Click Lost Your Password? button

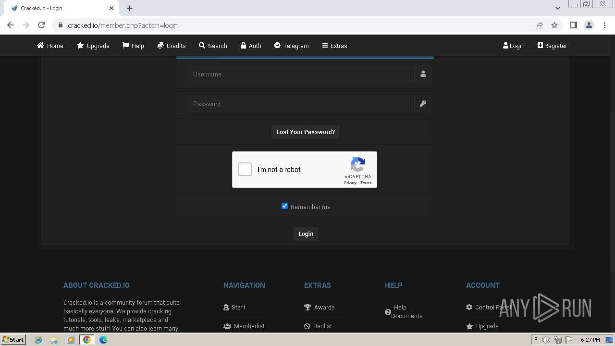click(306, 132)
